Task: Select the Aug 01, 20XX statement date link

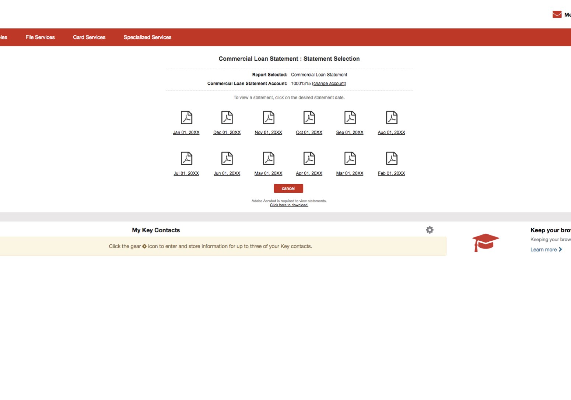Action: [391, 132]
